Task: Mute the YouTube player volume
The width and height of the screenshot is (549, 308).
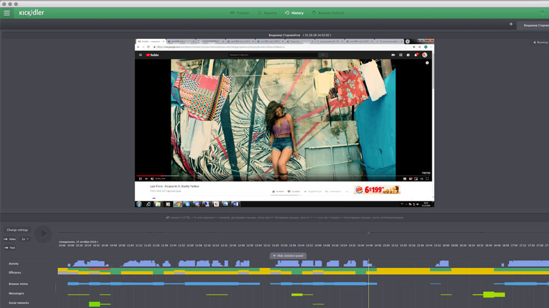Action: (152, 179)
